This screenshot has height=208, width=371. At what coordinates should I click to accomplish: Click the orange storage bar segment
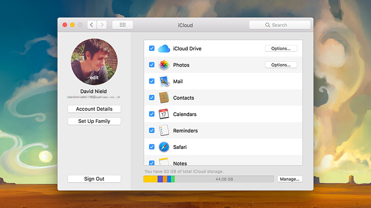pos(165,179)
